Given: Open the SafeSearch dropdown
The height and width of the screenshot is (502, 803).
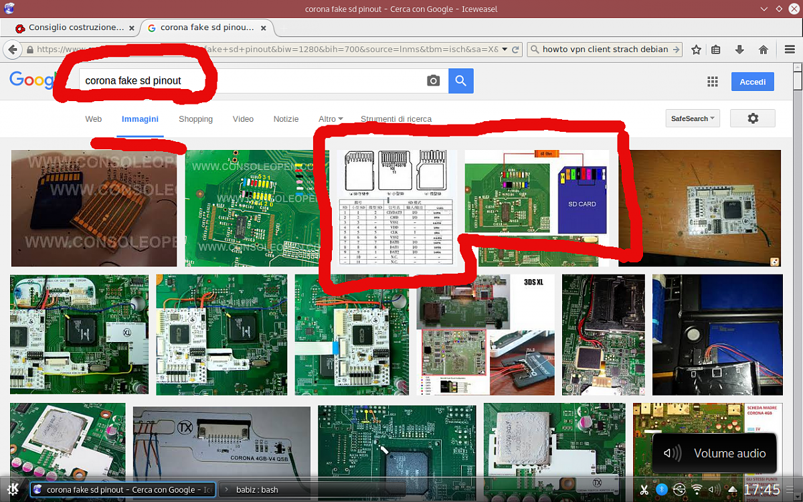Looking at the screenshot, I should click(x=693, y=118).
